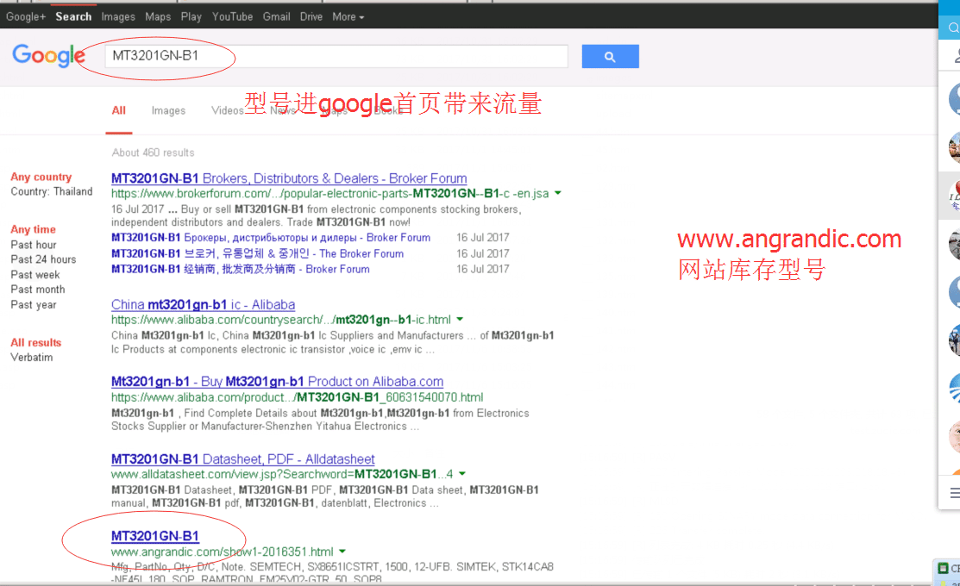Select All results option
Image resolution: width=960 pixels, height=586 pixels.
[x=36, y=342]
